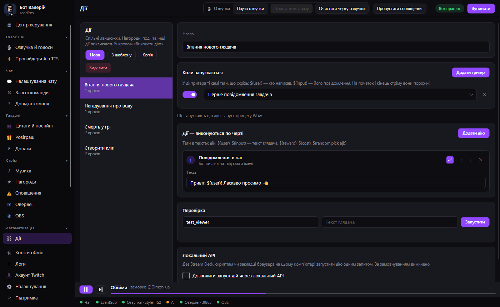Click the heart icon beside Підтримка

9,298
